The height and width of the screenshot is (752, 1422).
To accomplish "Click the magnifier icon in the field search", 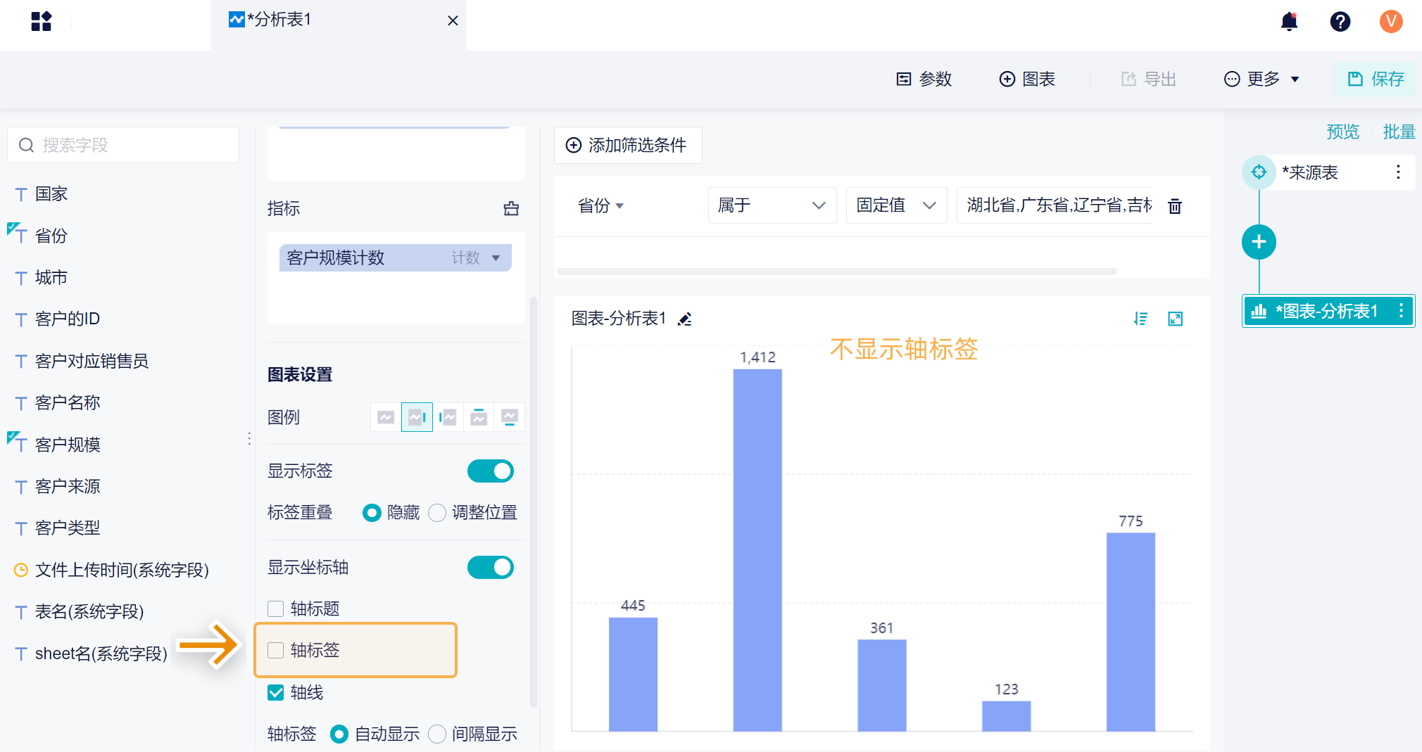I will [26, 145].
